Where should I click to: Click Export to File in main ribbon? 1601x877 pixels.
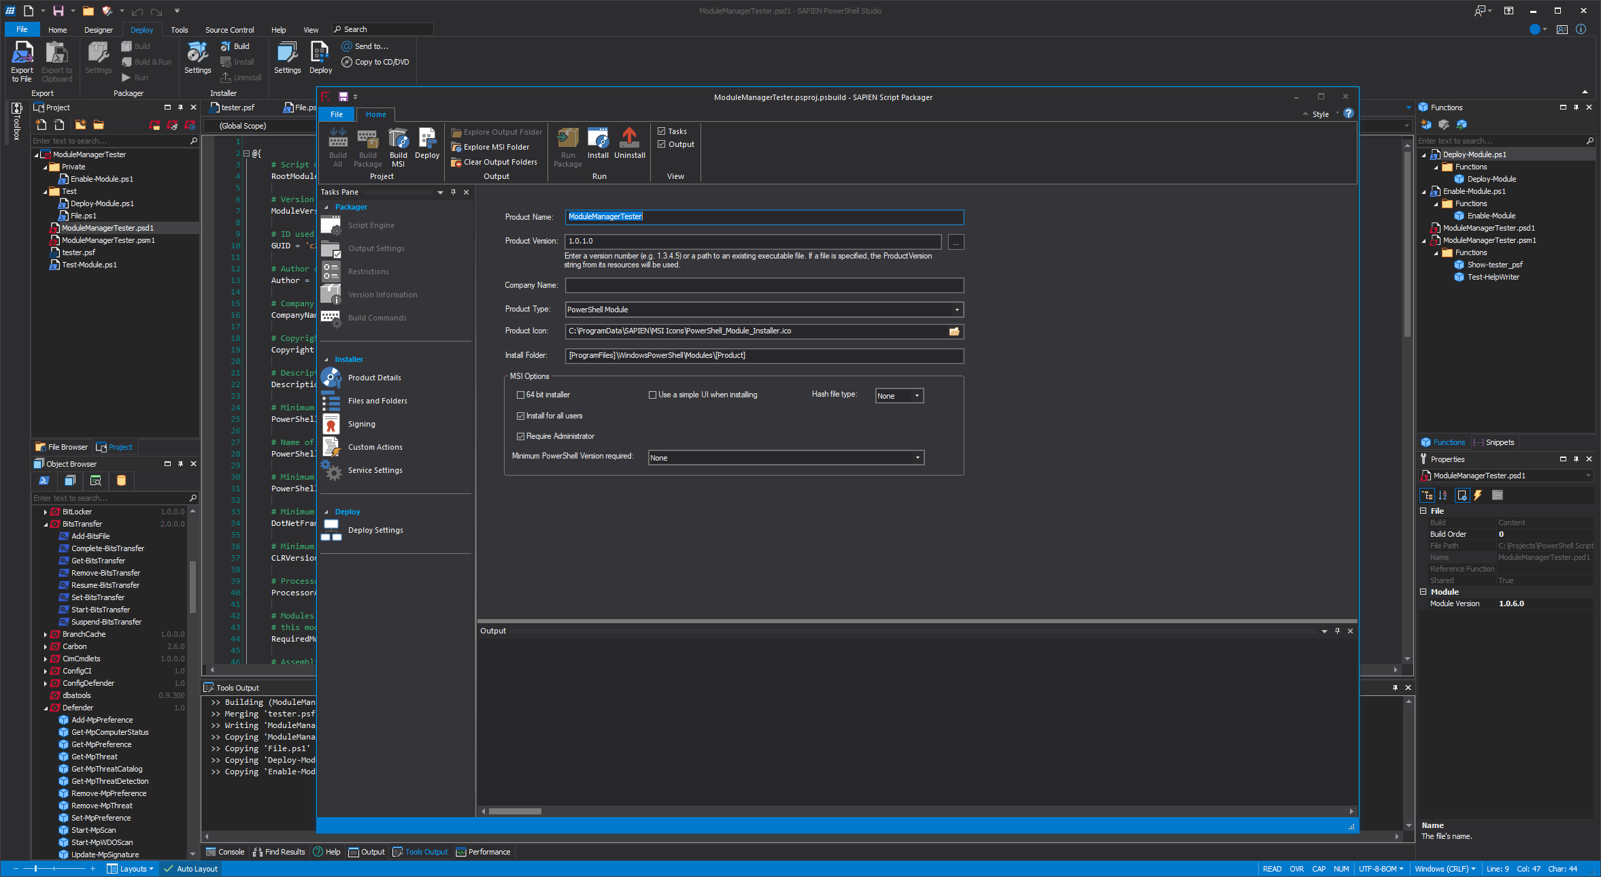[x=22, y=62]
